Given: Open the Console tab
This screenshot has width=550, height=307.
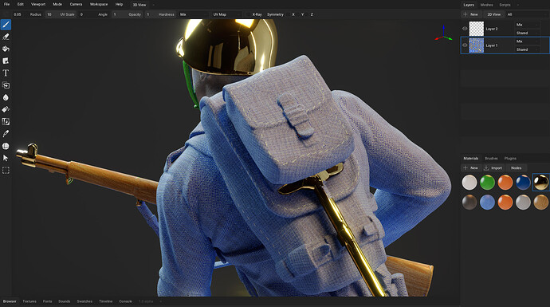Looking at the screenshot, I should pos(126,301).
